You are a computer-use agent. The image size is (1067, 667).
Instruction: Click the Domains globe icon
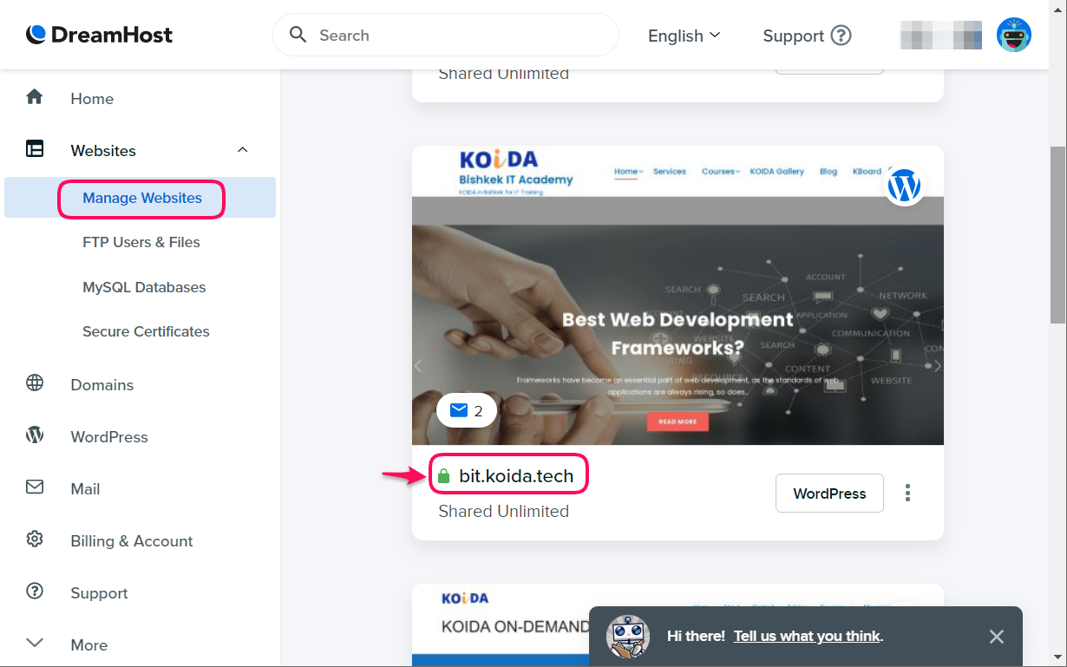tap(35, 383)
